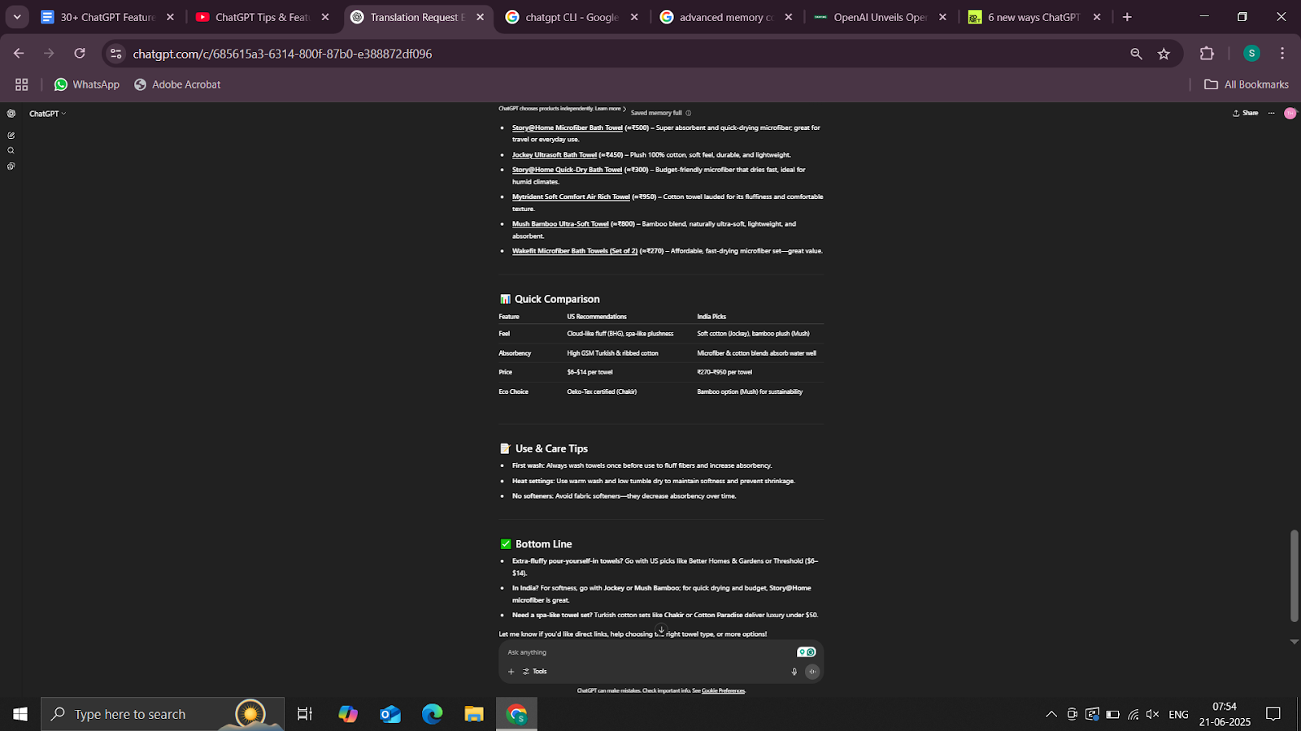Open the tab search dropdown arrow
The width and height of the screenshot is (1301, 731).
pyautogui.click(x=17, y=17)
